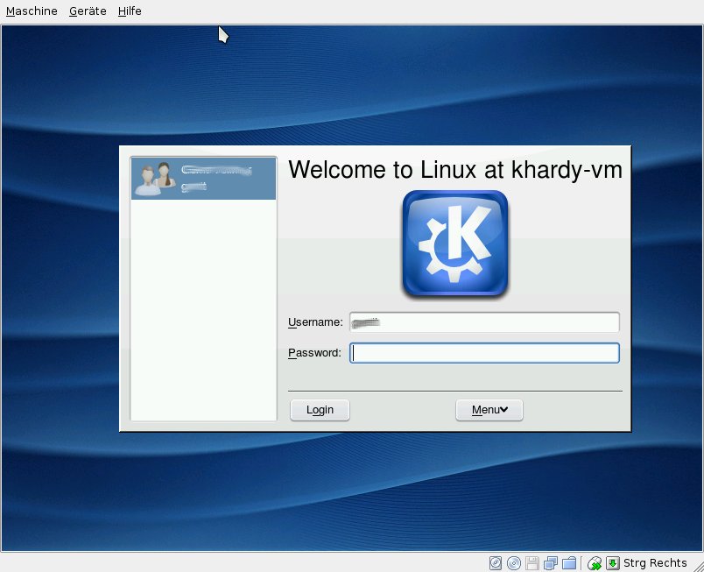Select the user avatar in the list
The width and height of the screenshot is (704, 572).
[x=151, y=180]
